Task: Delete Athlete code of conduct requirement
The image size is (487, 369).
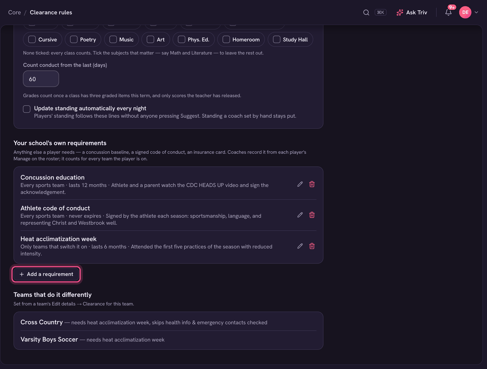Action: pos(312,215)
